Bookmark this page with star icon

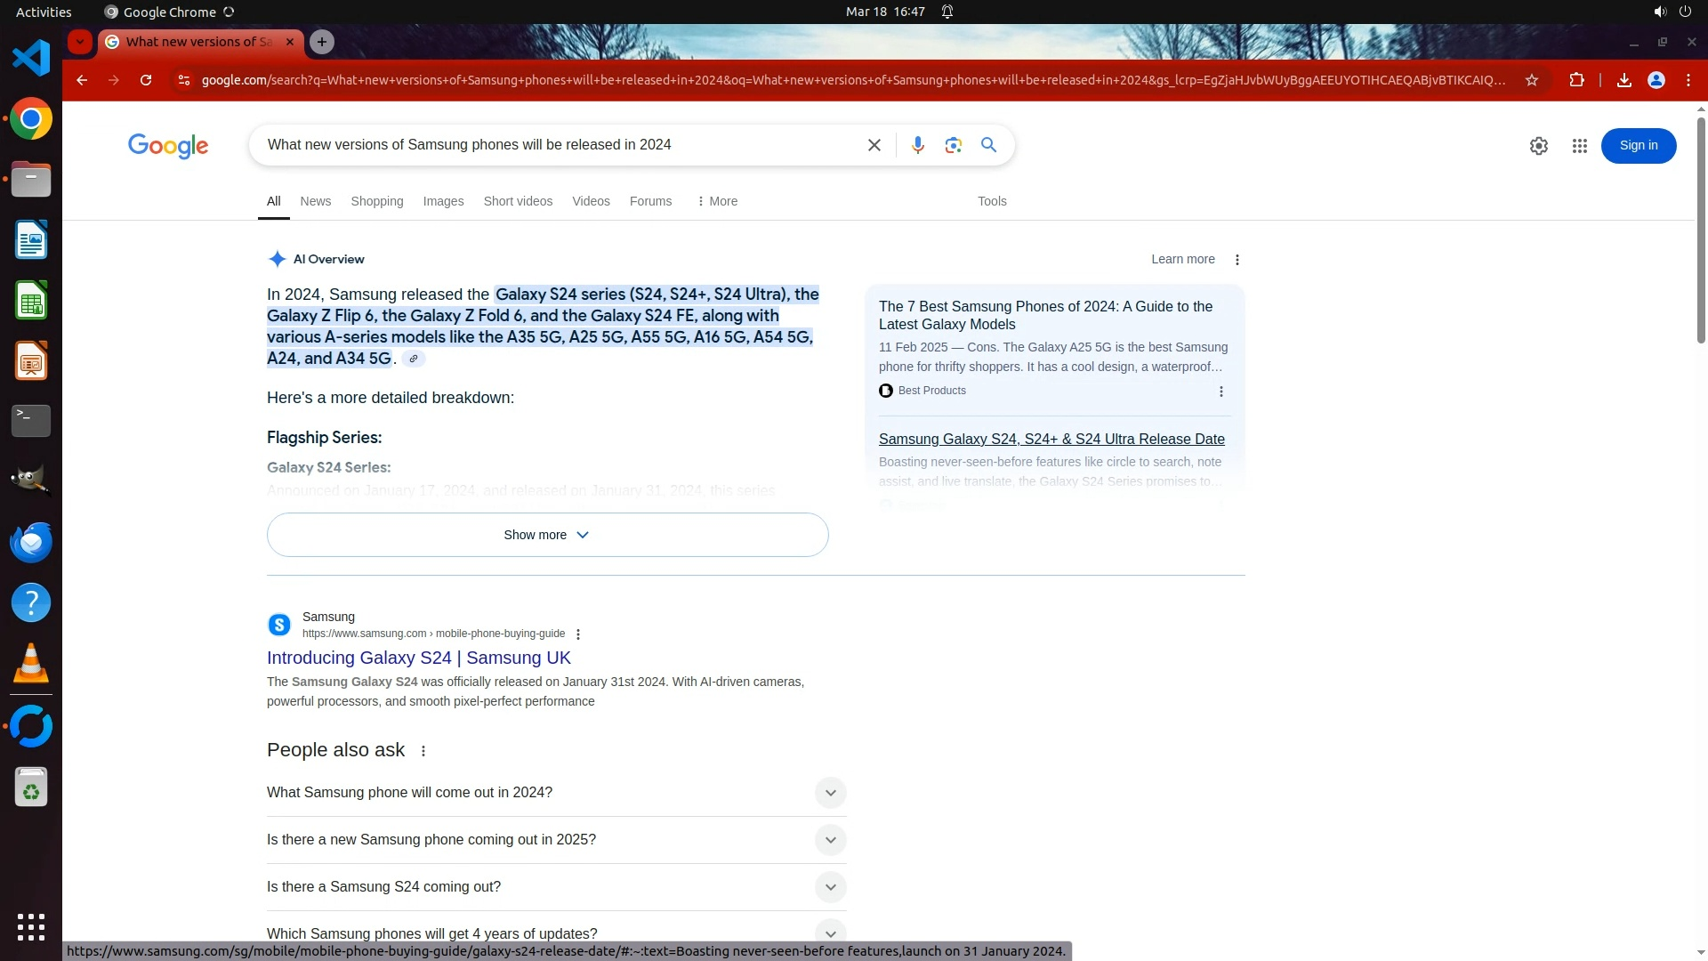click(1531, 80)
